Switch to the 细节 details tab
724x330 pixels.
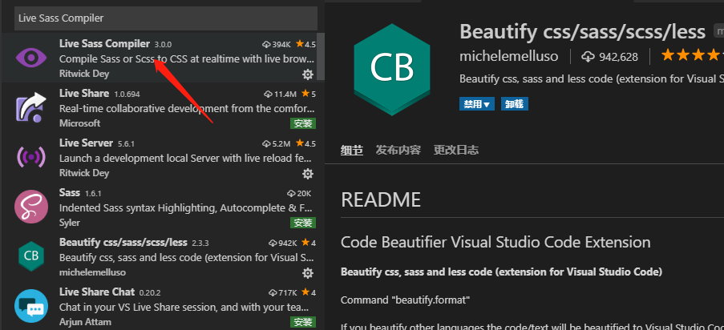pyautogui.click(x=352, y=150)
